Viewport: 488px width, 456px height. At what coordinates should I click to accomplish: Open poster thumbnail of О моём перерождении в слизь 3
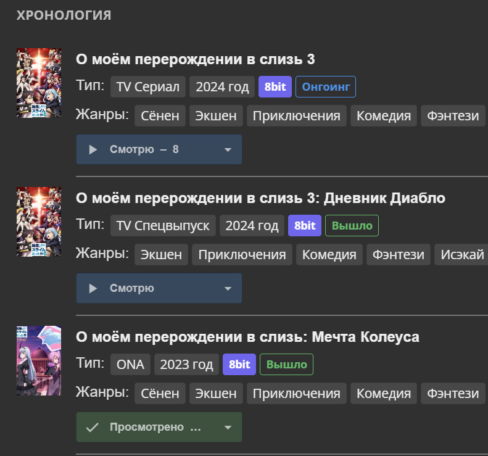38,83
